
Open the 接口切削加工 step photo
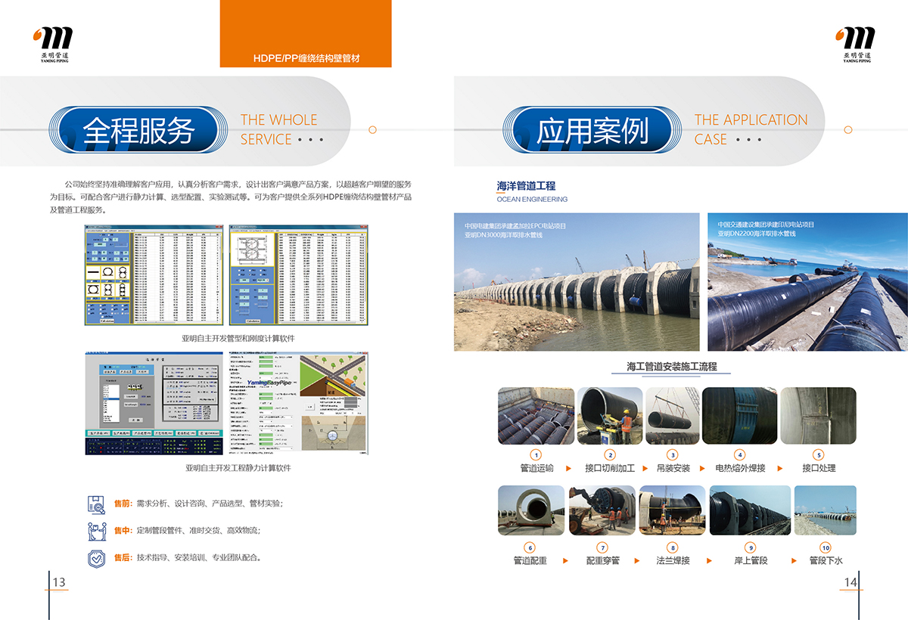611,416
